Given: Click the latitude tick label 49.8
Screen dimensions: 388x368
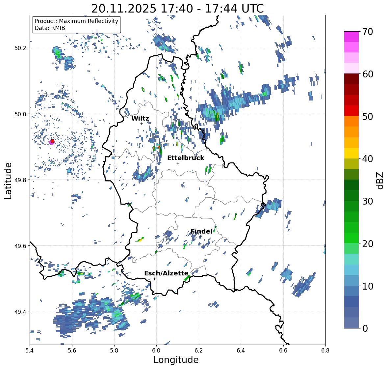Looking at the screenshot, I should (20, 180).
